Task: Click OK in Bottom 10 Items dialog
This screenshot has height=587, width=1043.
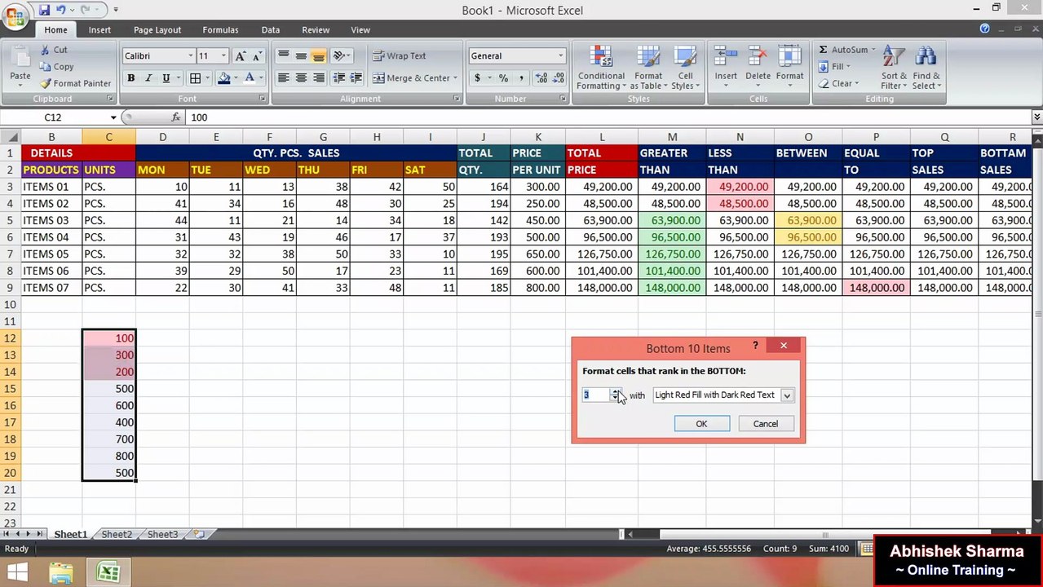Action: click(x=701, y=424)
